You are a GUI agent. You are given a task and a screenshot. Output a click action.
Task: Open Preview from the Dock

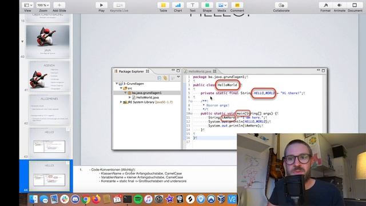click(54, 199)
